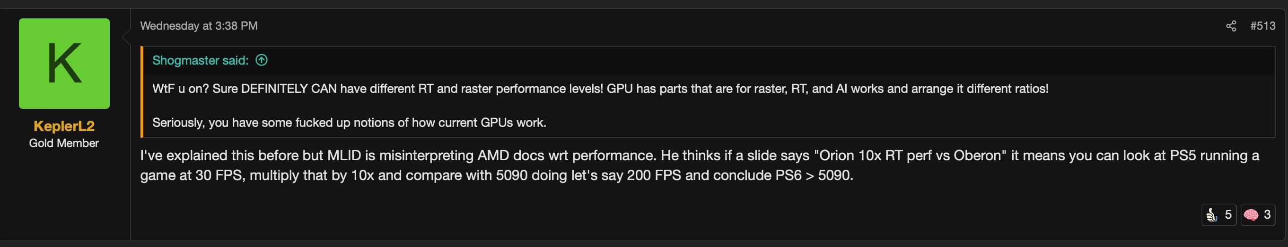1288x247 pixels.
Task: Click the Gold Member user title
Action: click(64, 143)
